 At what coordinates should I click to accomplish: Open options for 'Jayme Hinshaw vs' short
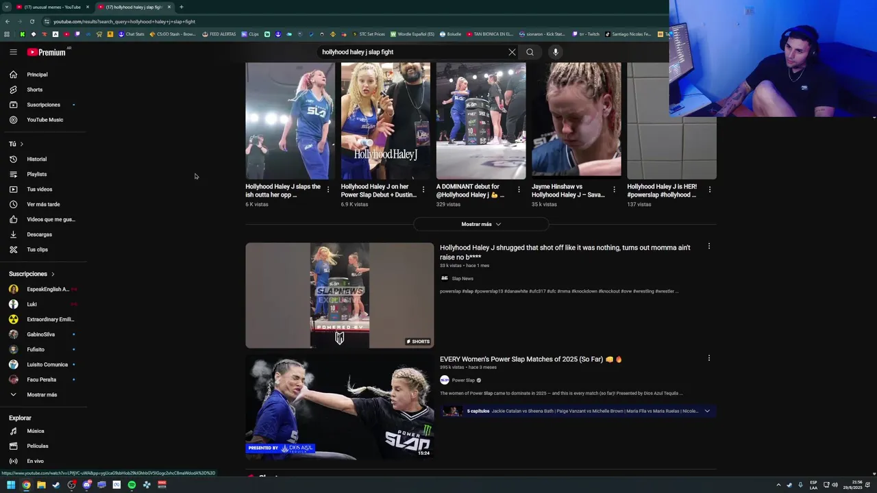(614, 190)
